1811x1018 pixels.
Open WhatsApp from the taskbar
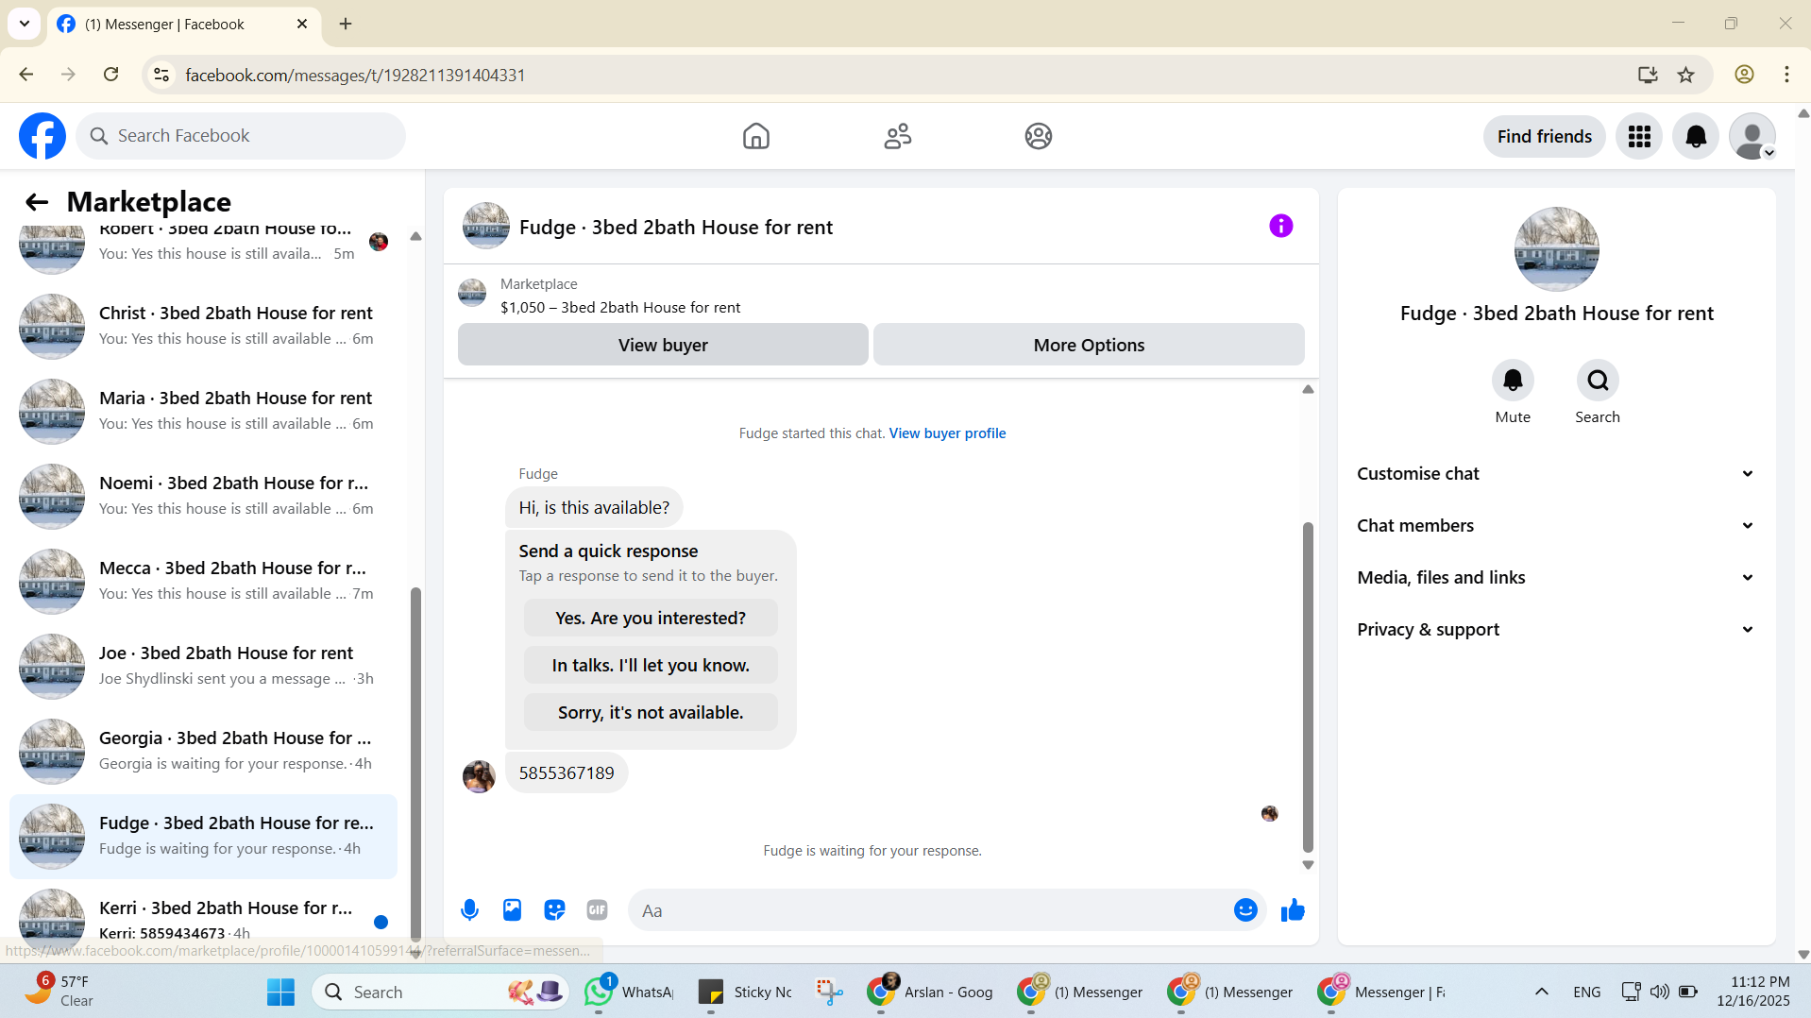(x=628, y=992)
